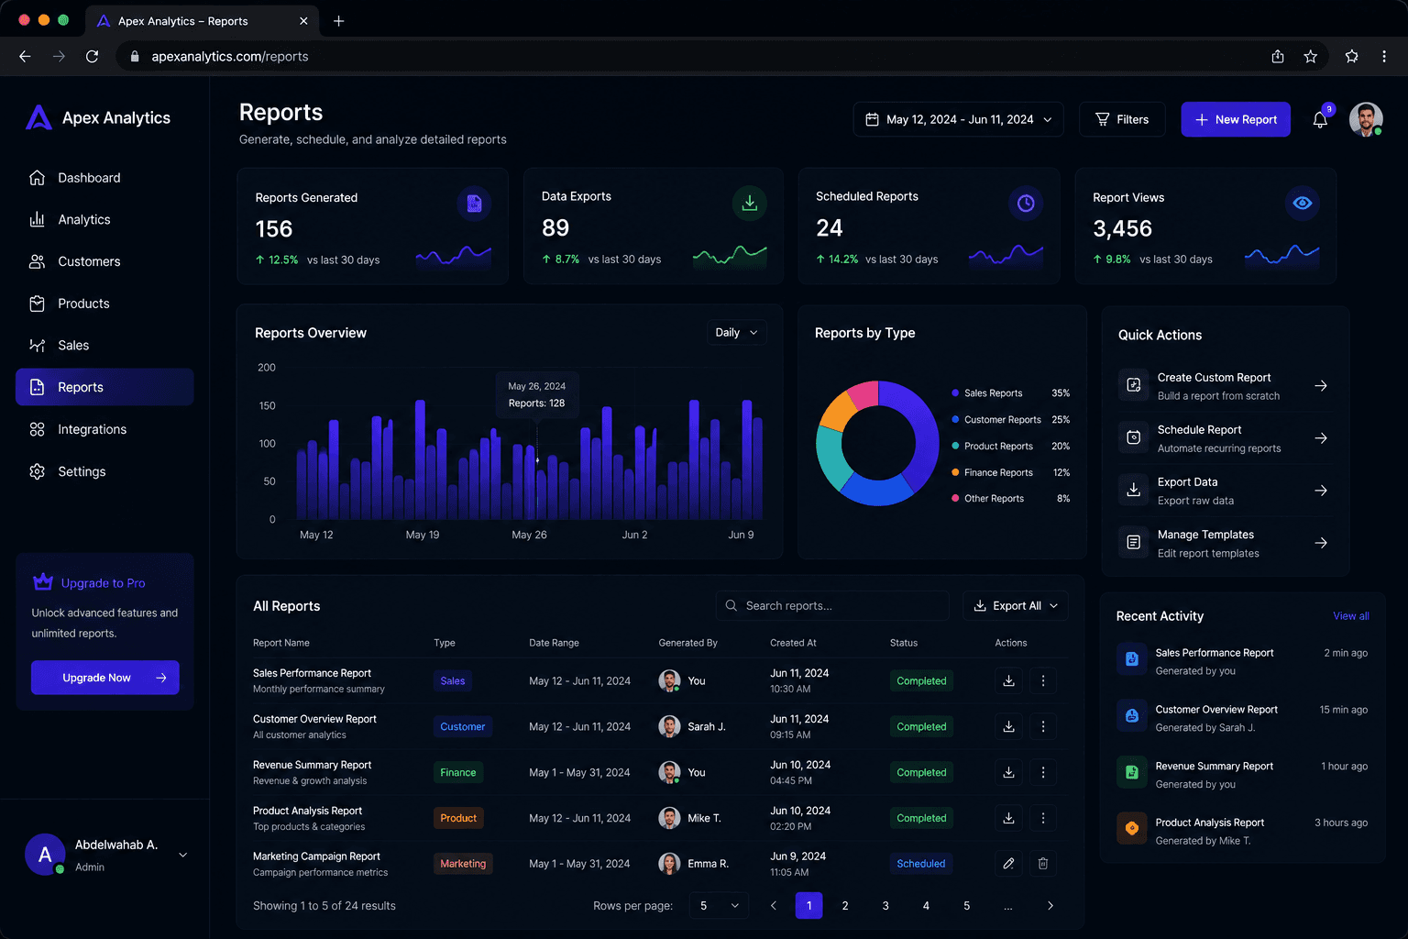Click the Manage Templates arrow
The image size is (1408, 939).
pos(1321,543)
